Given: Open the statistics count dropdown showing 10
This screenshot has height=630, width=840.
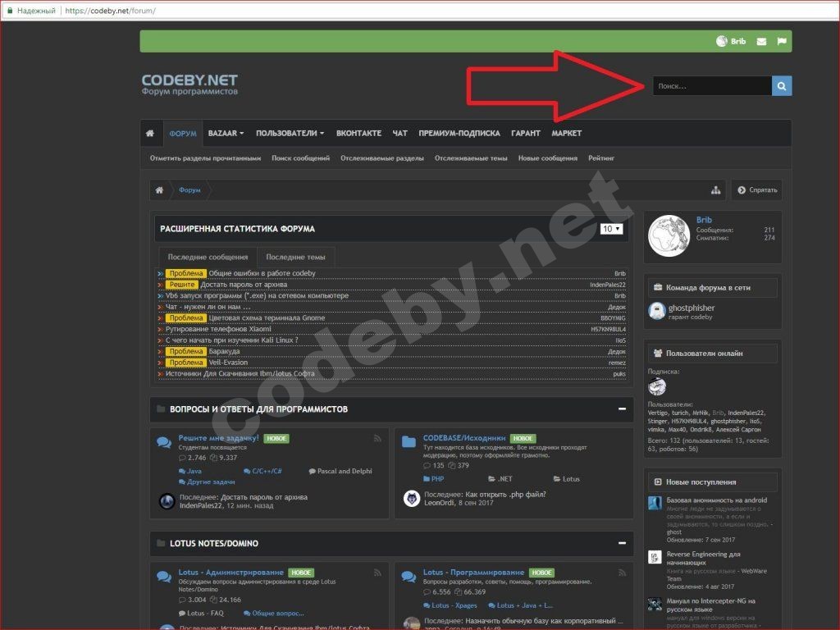Looking at the screenshot, I should 611,230.
